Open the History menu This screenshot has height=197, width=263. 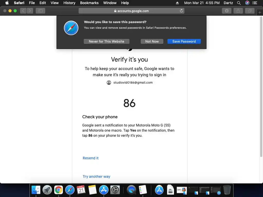(x=69, y=3)
